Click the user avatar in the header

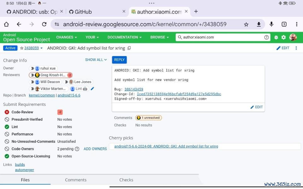pos(293,37)
